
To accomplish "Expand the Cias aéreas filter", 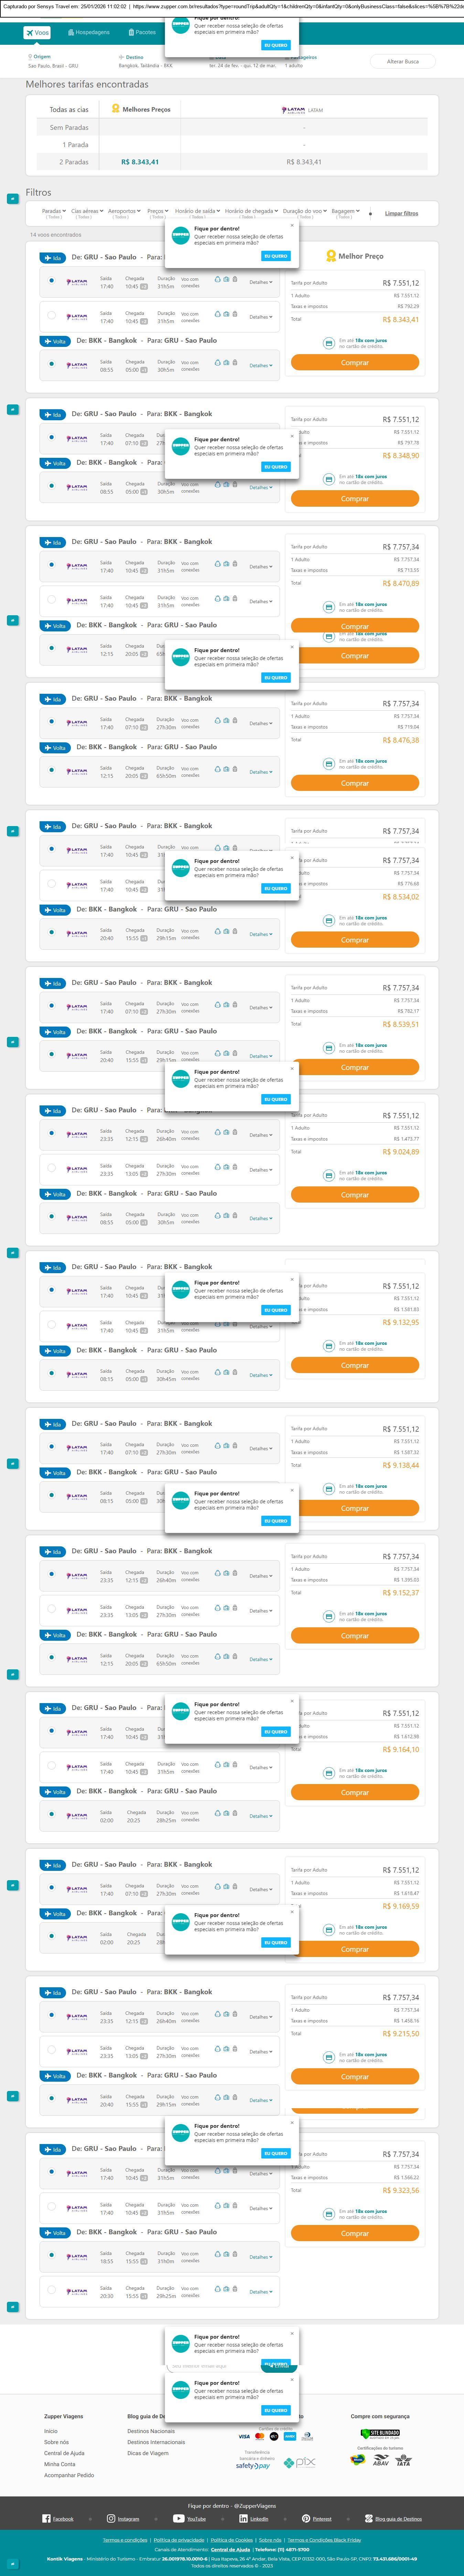I will click(86, 211).
